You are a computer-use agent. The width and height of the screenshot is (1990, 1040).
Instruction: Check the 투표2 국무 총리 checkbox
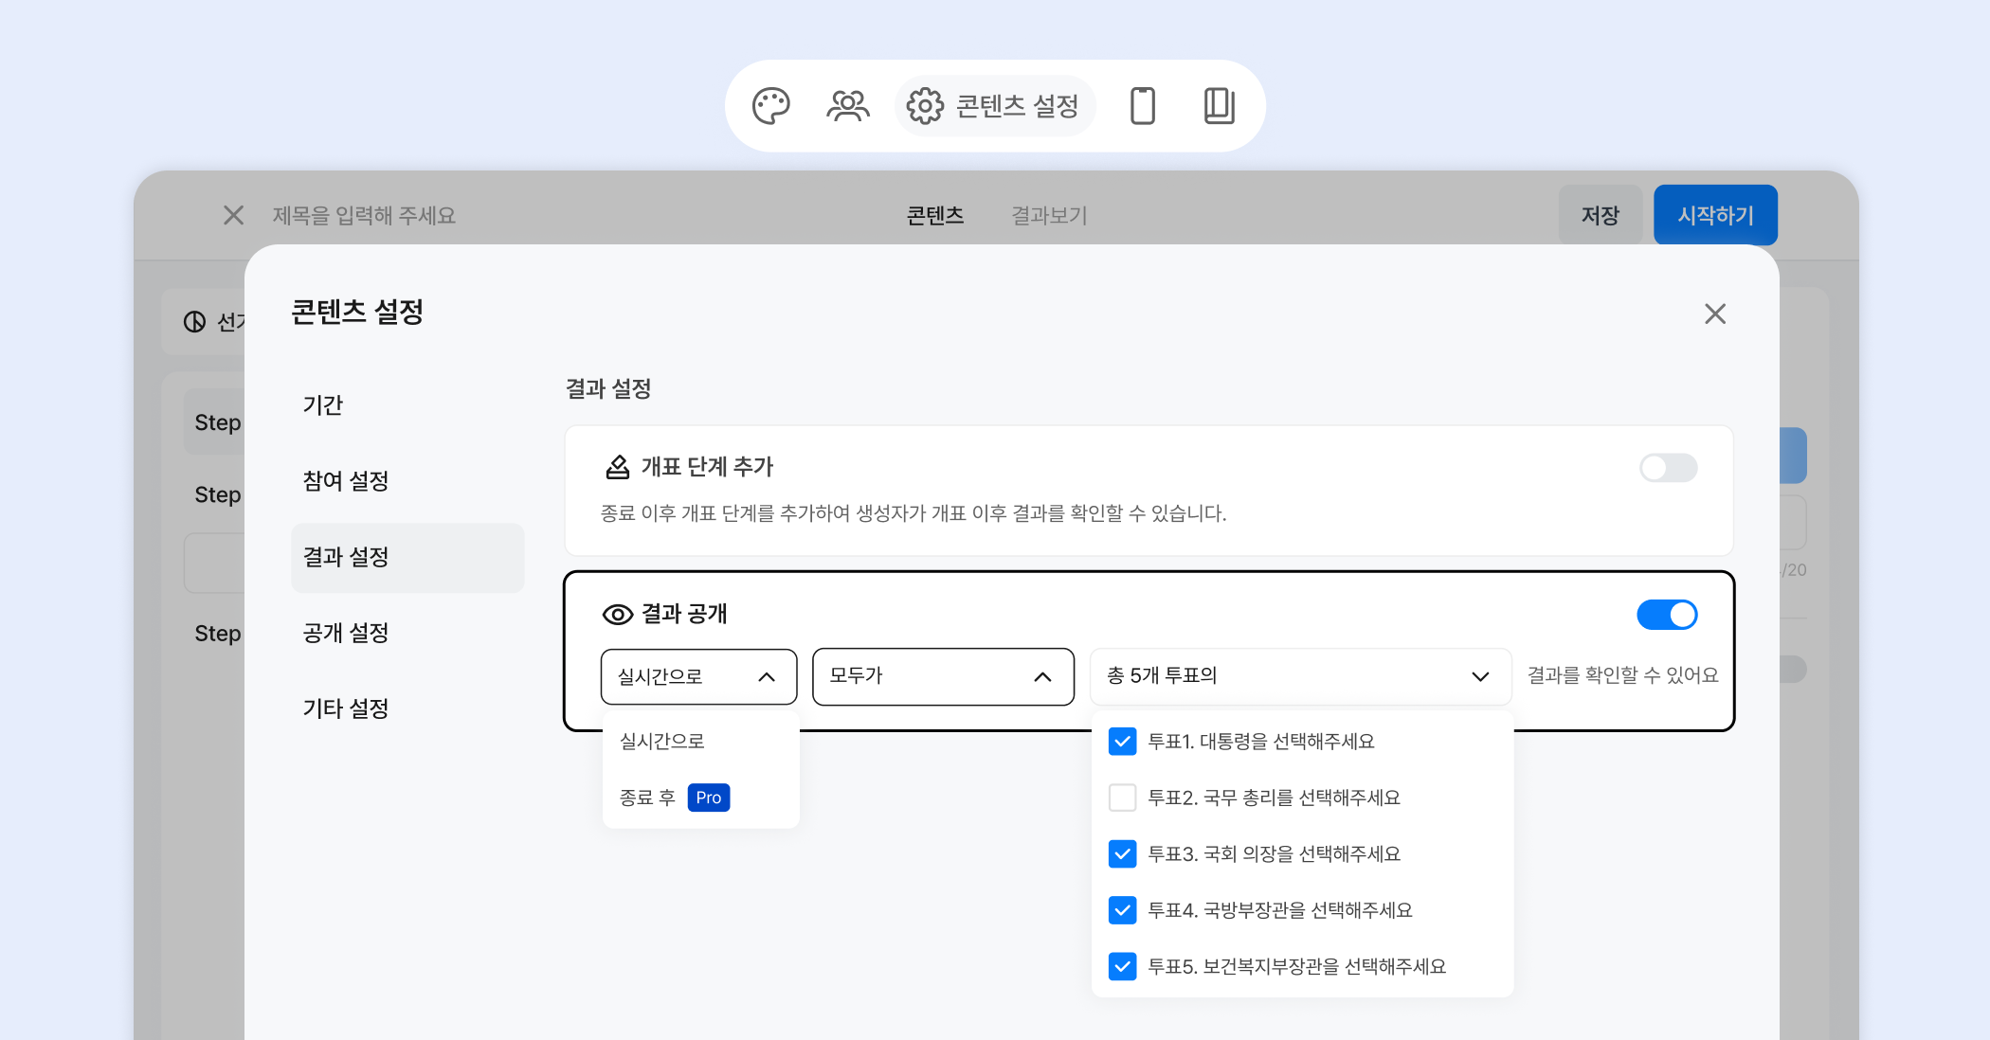pyautogui.click(x=1122, y=798)
